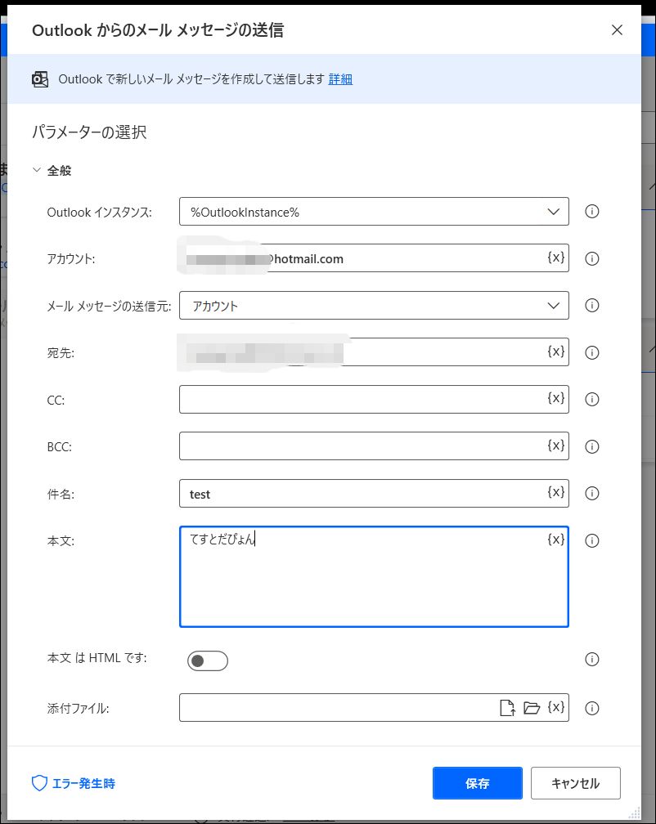Screen dimensions: 656x824
Task: Insert variable {x} in CC field
Action: pyautogui.click(x=555, y=398)
